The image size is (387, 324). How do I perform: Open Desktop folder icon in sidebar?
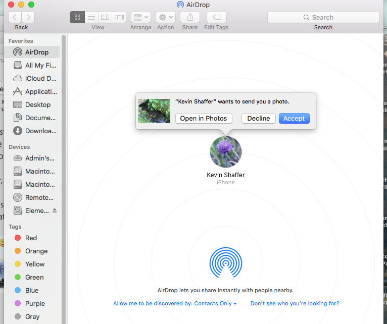[x=18, y=104]
